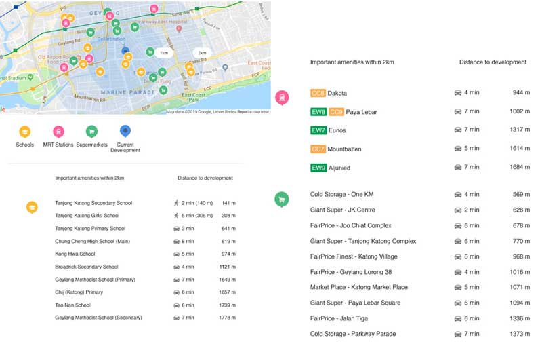542x344 pixels.
Task: Click the CC8 badge next to Dakota
Action: click(x=318, y=93)
